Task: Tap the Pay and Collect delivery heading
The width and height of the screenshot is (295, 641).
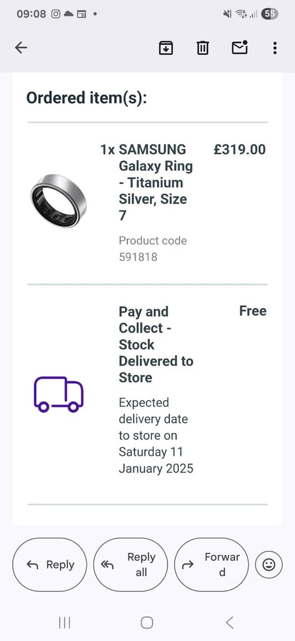Action: click(156, 344)
